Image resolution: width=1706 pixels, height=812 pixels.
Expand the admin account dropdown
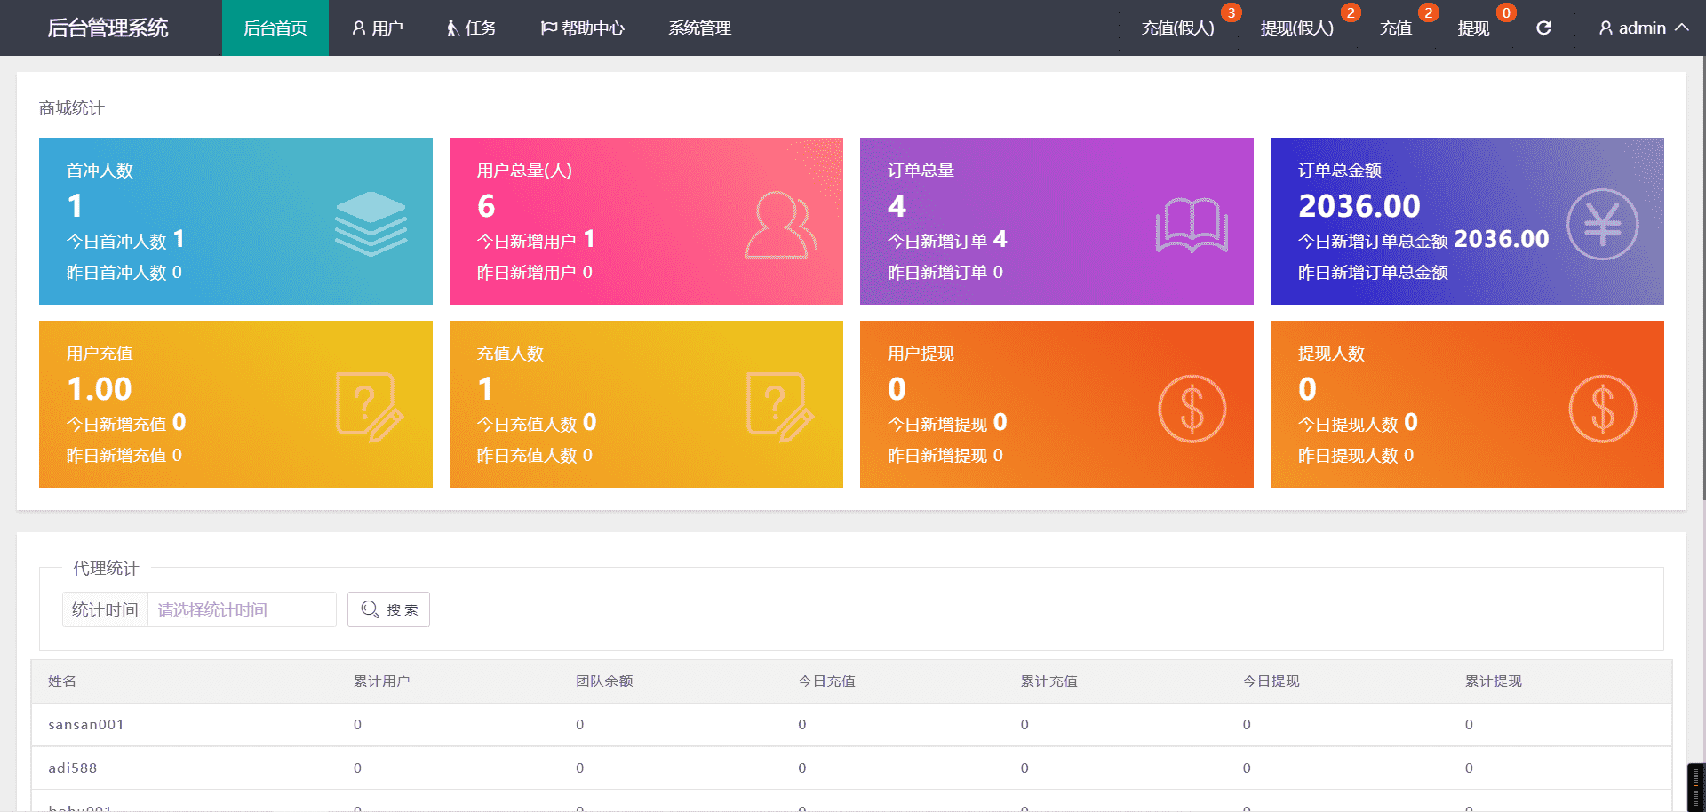point(1643,28)
